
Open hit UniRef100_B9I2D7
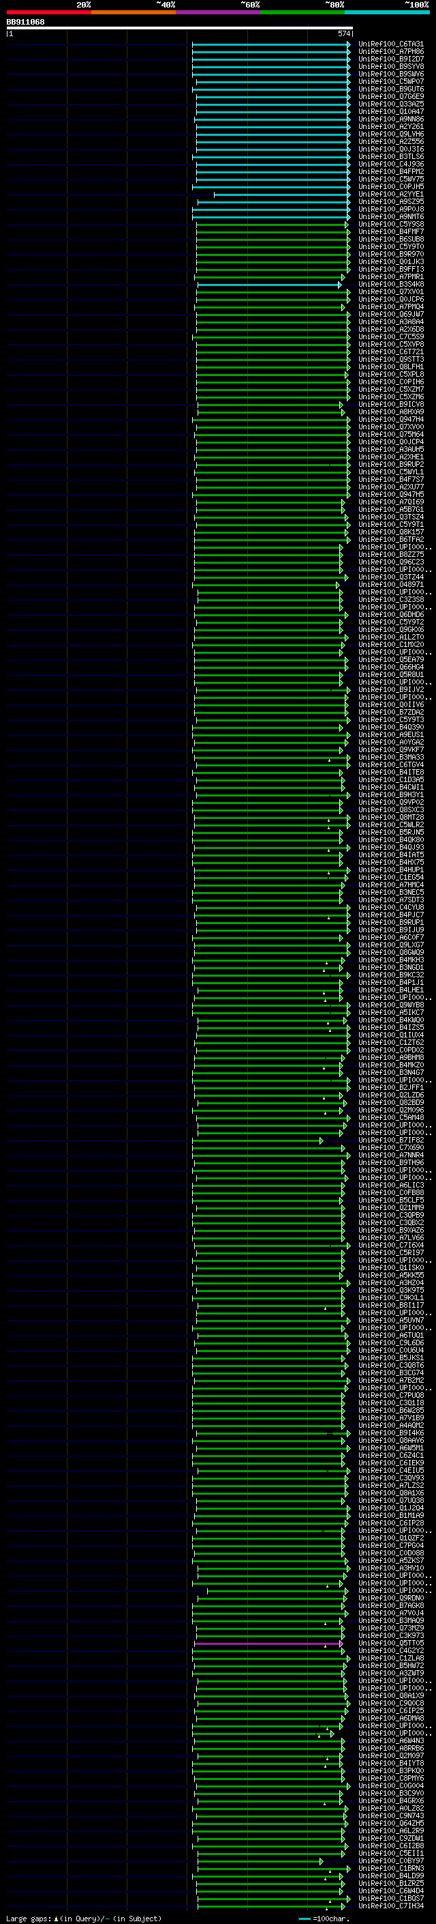click(391, 59)
